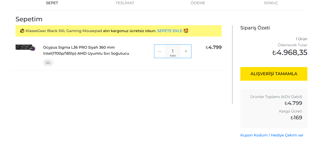Screen dimensions: 335x148
Task: Open the Ocypus Sigma L36 PRO product title
Action: click(x=86, y=50)
